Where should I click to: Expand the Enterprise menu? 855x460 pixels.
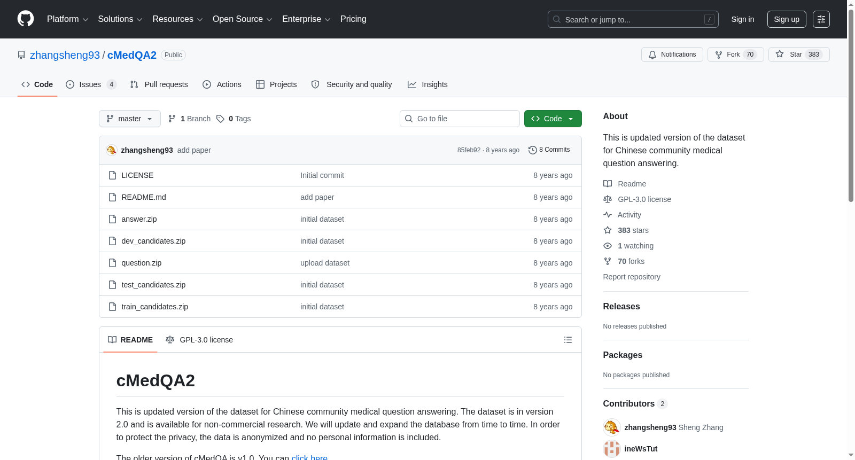point(306,19)
